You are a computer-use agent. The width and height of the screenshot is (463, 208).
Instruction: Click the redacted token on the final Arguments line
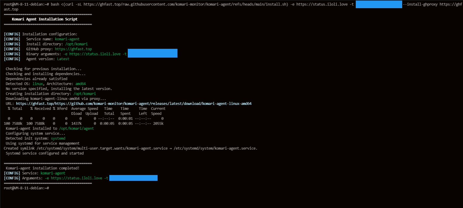click(x=133, y=178)
